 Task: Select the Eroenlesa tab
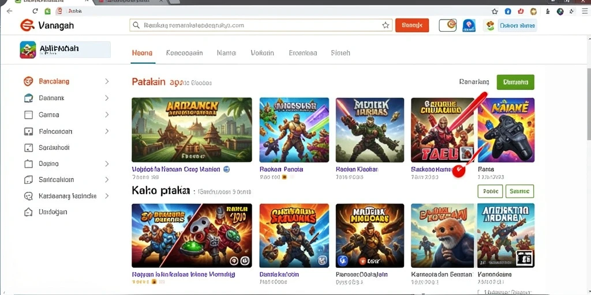pyautogui.click(x=302, y=53)
